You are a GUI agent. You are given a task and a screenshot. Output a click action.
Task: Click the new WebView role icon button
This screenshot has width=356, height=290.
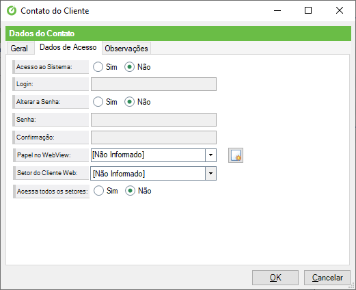(x=236, y=155)
